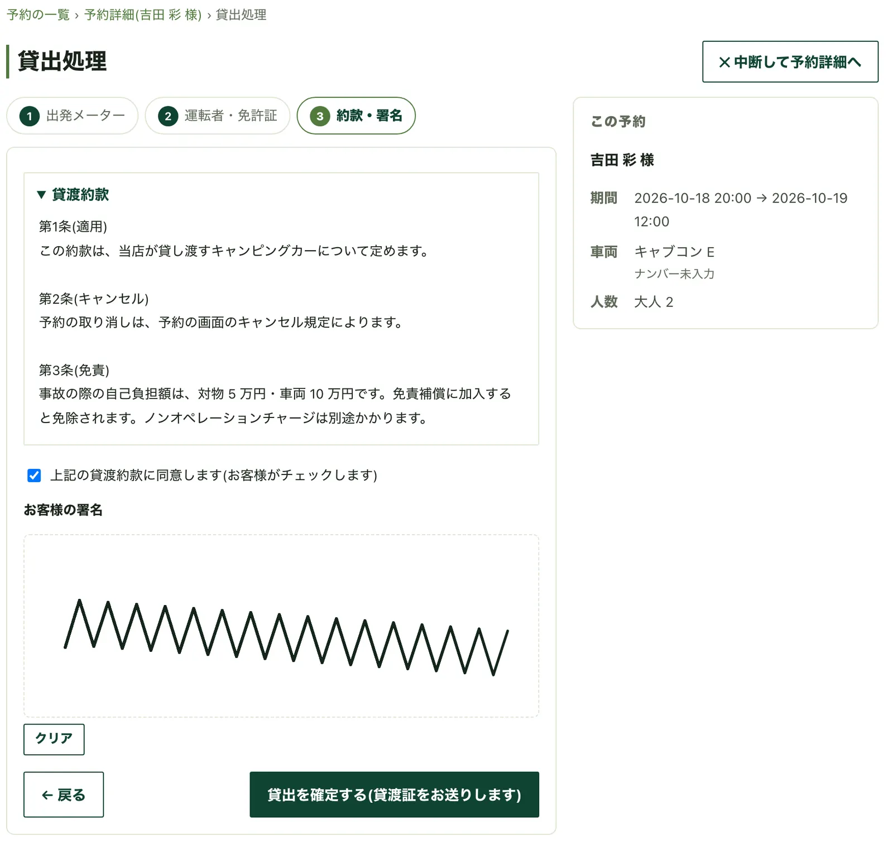Click inside the signature pad area
This screenshot has width=893, height=845.
pos(281,626)
